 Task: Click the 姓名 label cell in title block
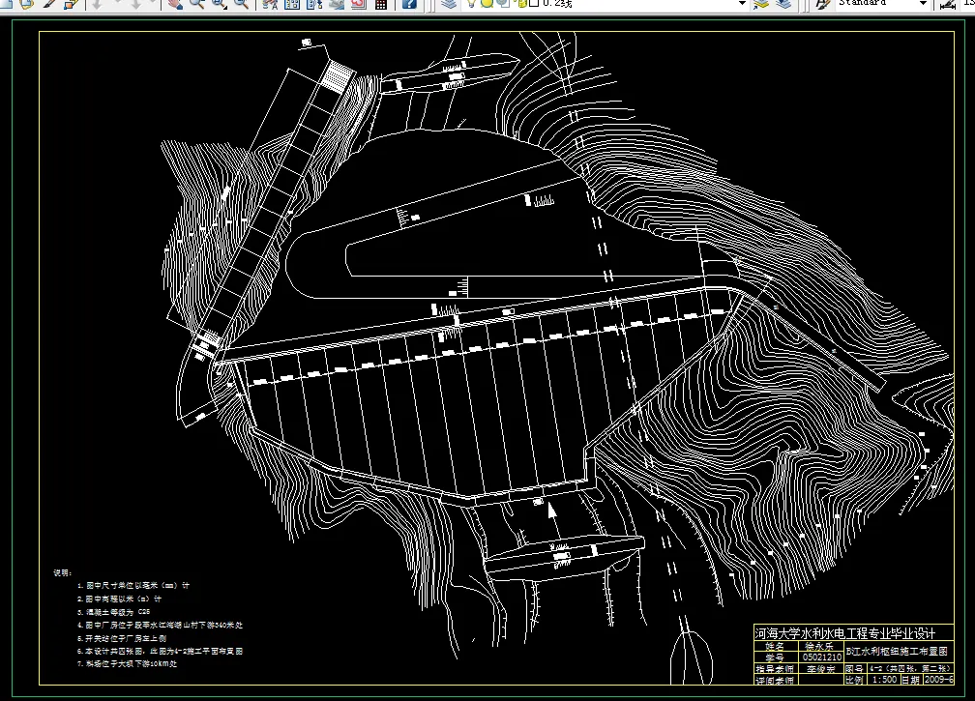(776, 646)
